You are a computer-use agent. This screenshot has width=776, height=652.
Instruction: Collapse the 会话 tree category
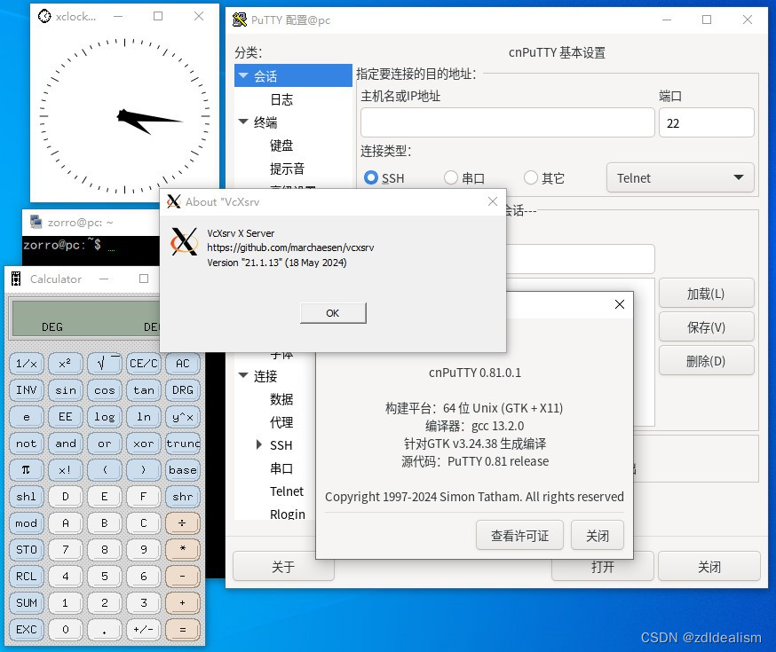(x=243, y=75)
